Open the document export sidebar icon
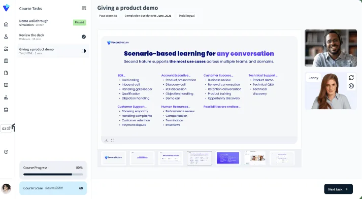The height and width of the screenshot is (199, 362). coord(6,73)
